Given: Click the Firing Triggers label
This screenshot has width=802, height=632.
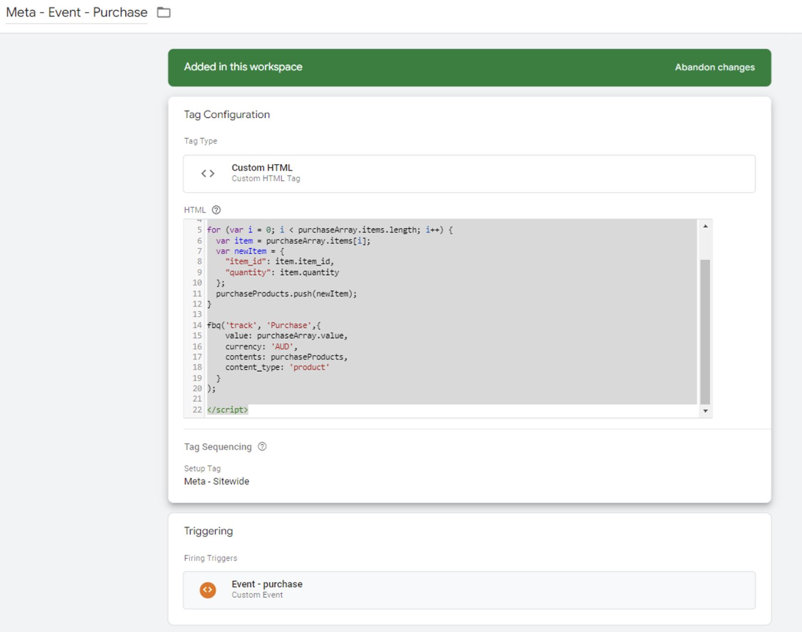Looking at the screenshot, I should click(211, 558).
